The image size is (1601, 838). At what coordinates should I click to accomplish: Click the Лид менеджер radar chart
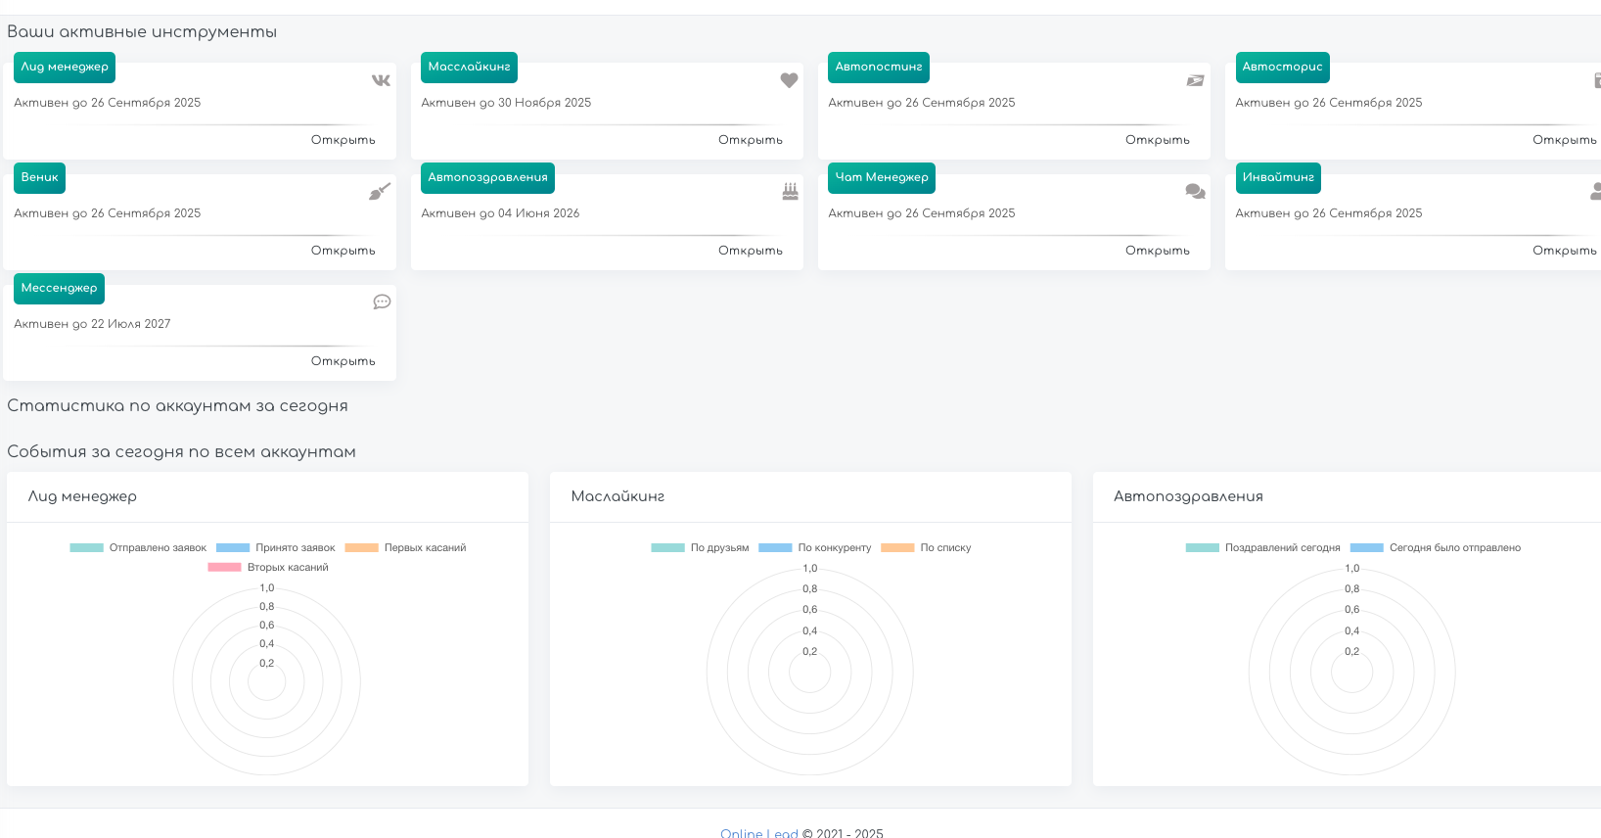point(267,681)
